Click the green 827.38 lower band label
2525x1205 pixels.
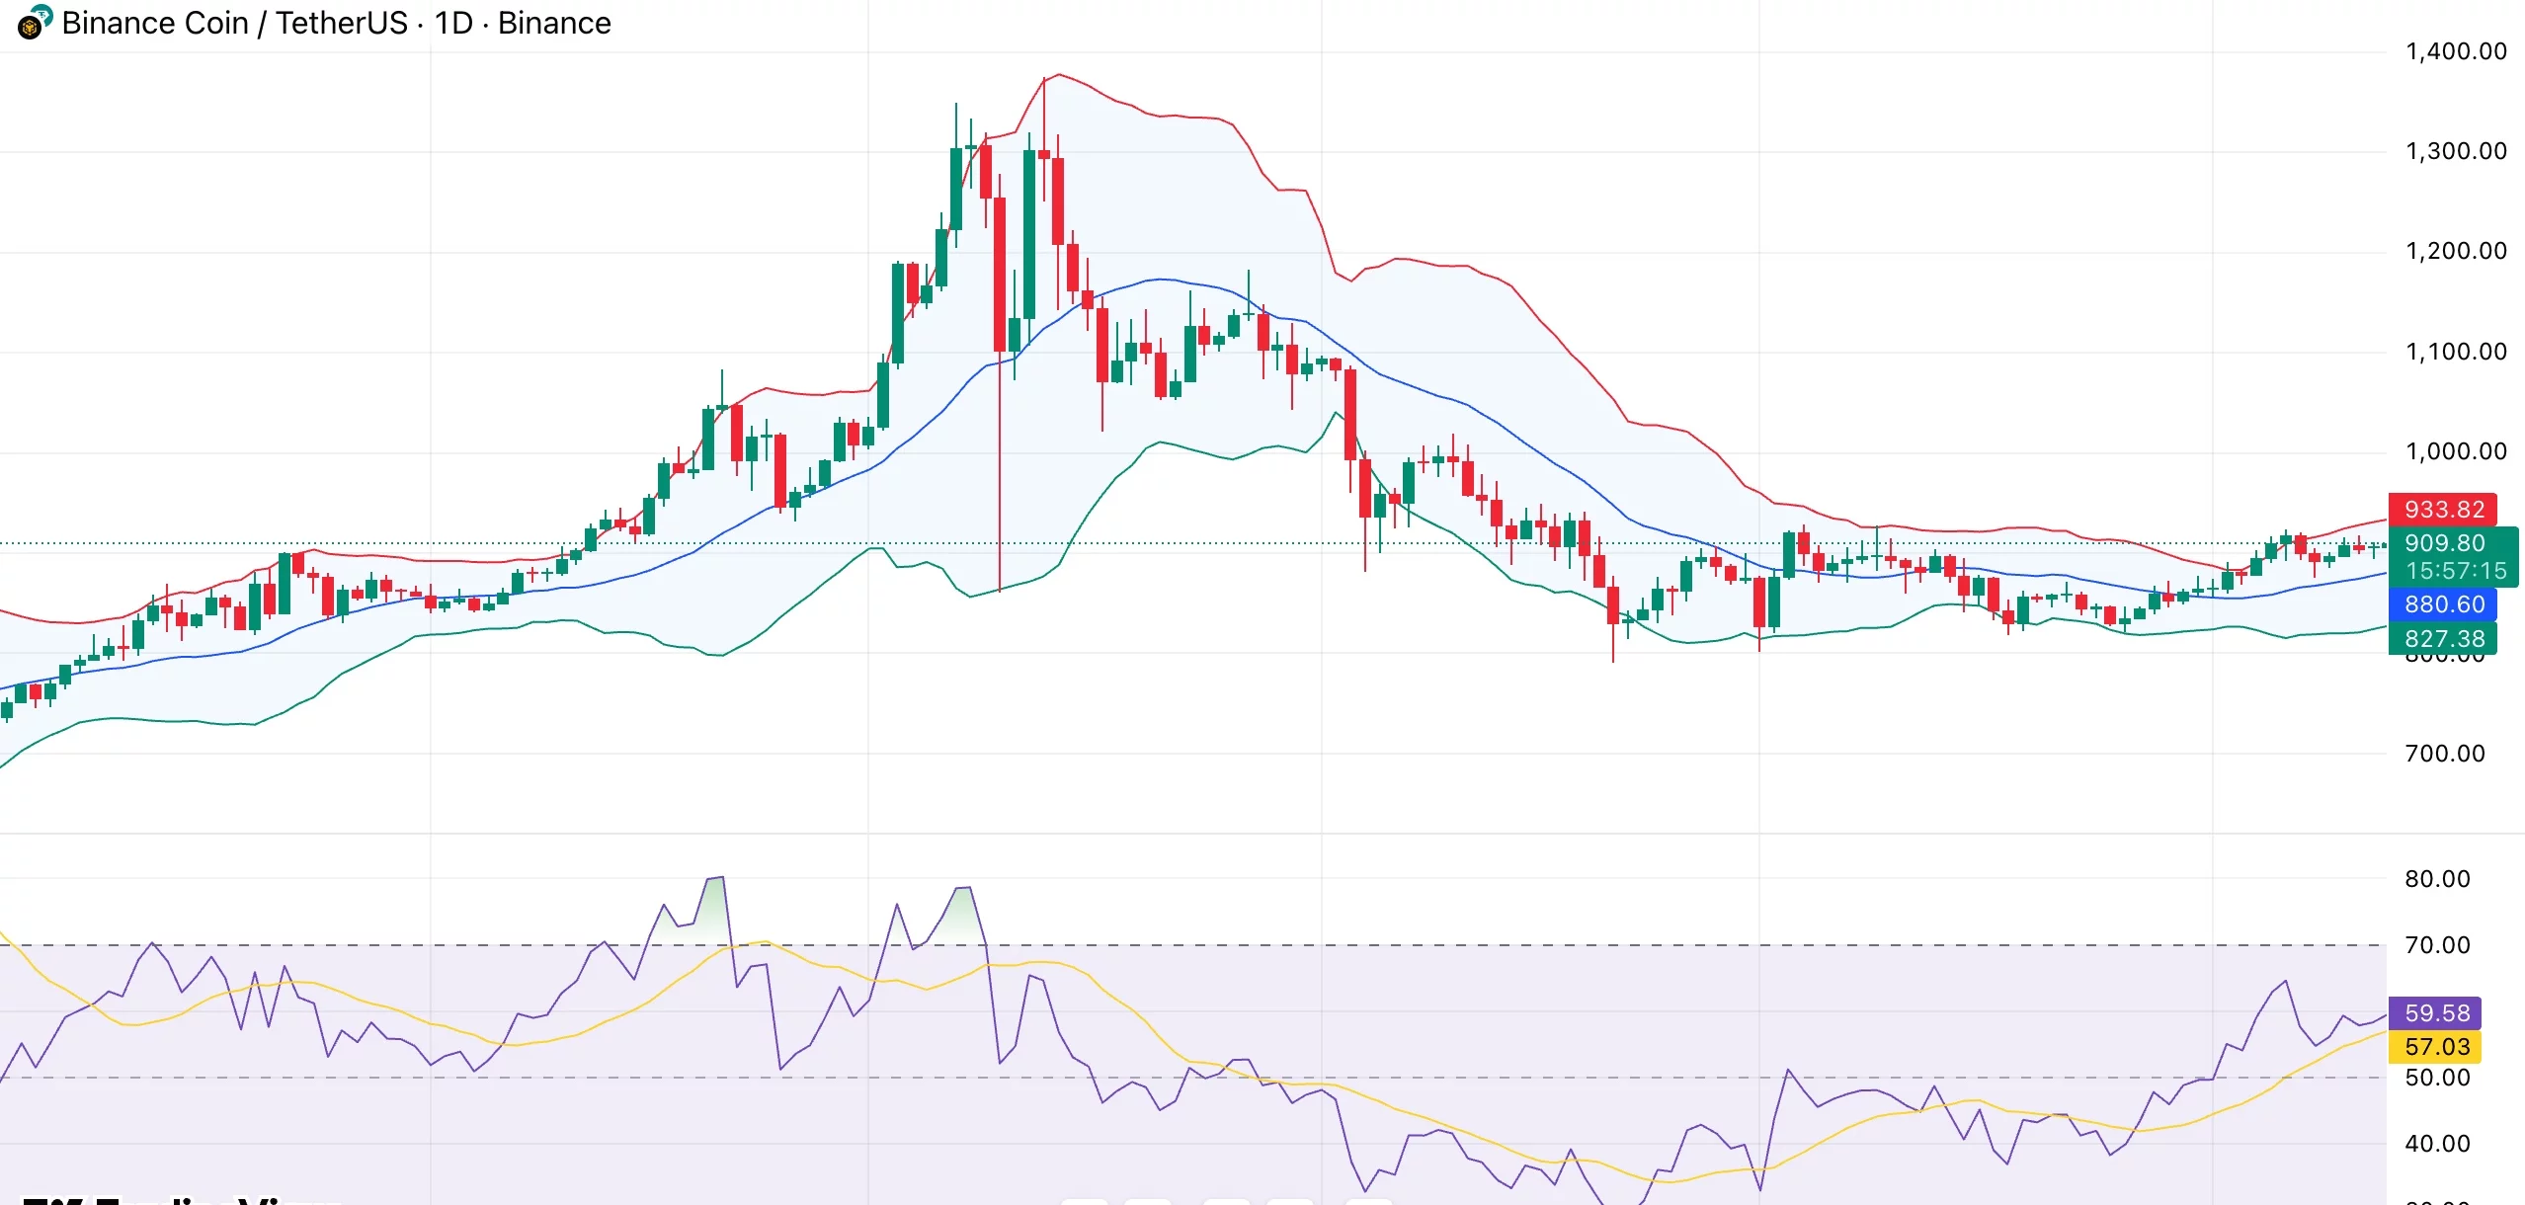click(2443, 639)
